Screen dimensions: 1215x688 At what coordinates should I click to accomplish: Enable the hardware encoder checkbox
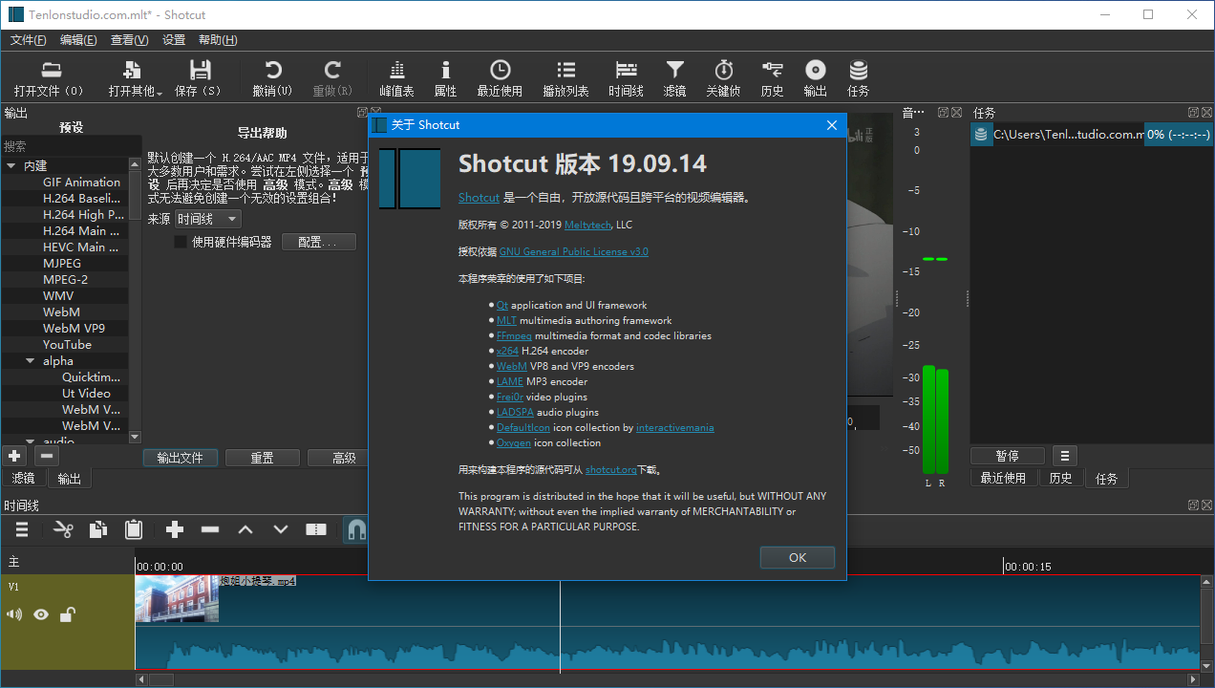click(181, 242)
